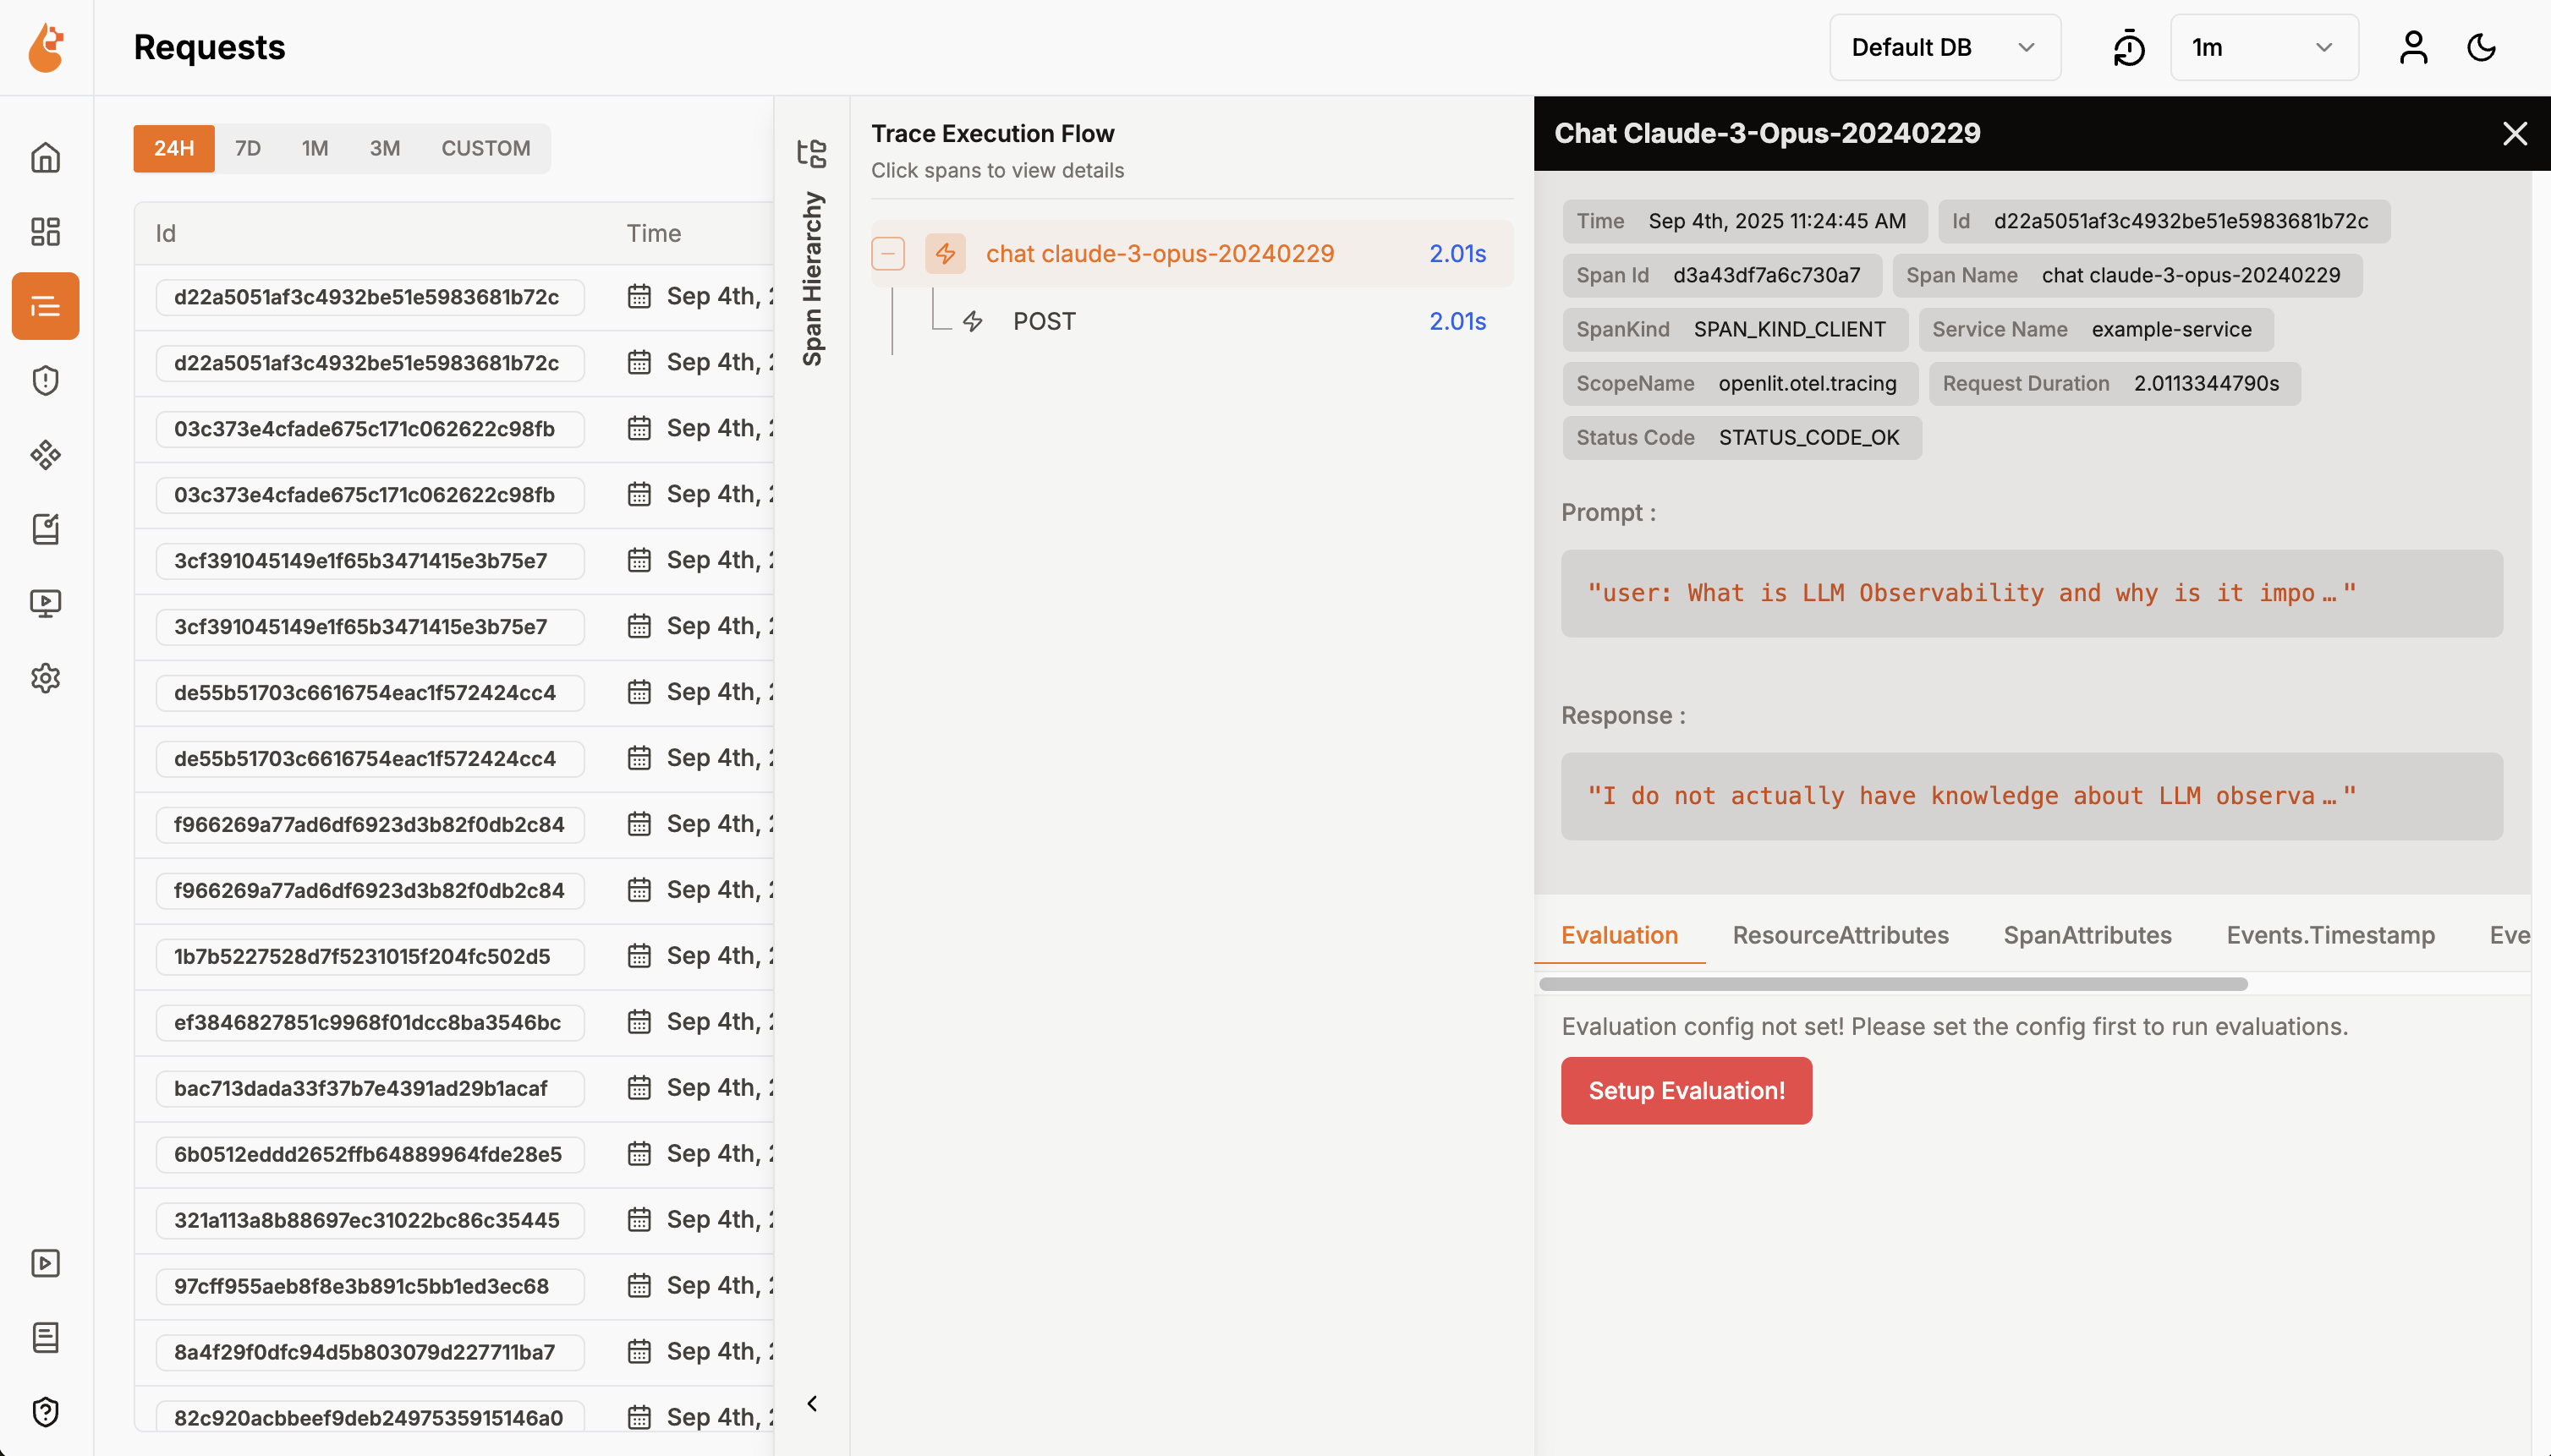Select the 1M time range

pyautogui.click(x=315, y=148)
